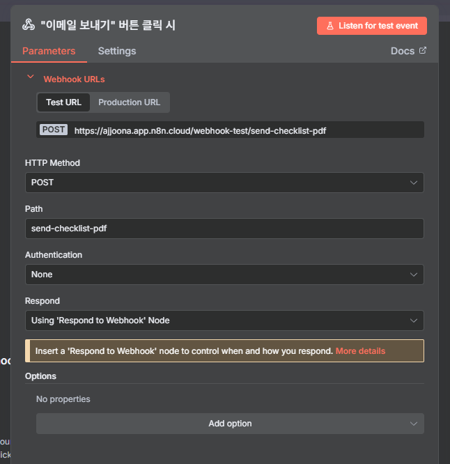Switch to the Production URL option
450x464 pixels.
click(129, 102)
